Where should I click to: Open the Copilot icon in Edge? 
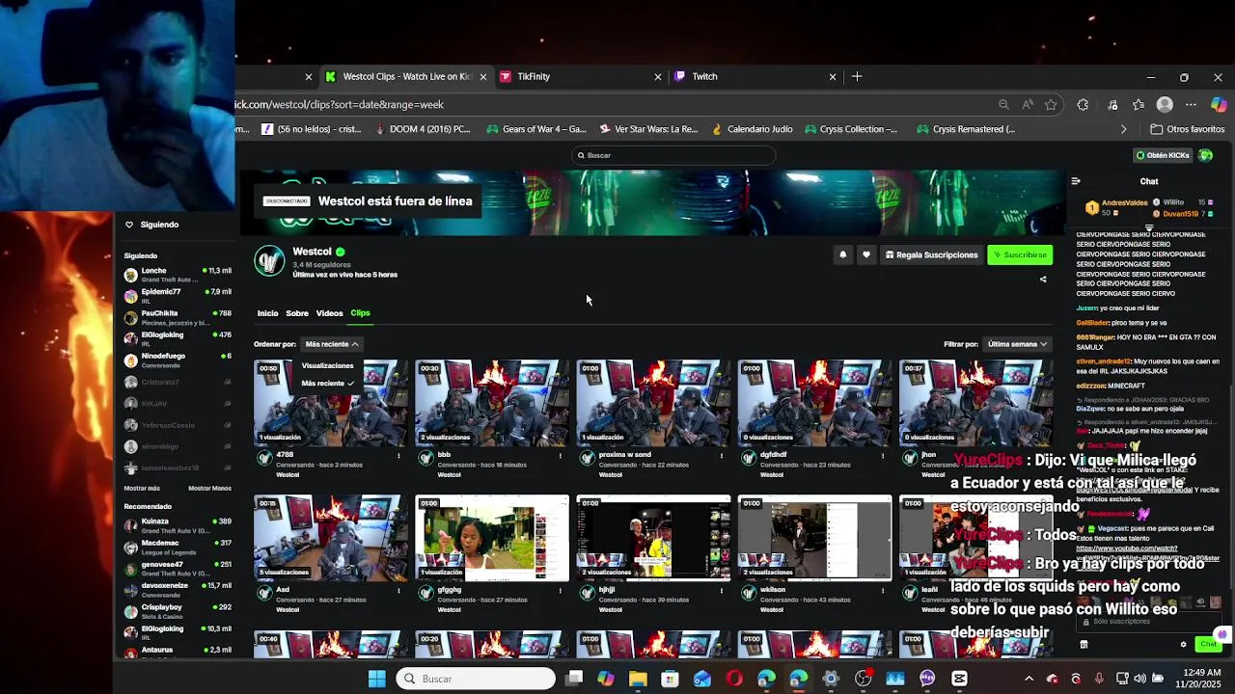pos(1219,104)
